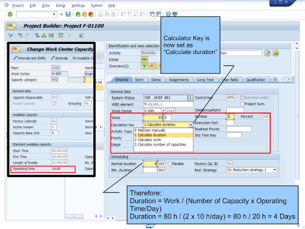
Task: Click the Work hours input field
Action: click(x=153, y=118)
